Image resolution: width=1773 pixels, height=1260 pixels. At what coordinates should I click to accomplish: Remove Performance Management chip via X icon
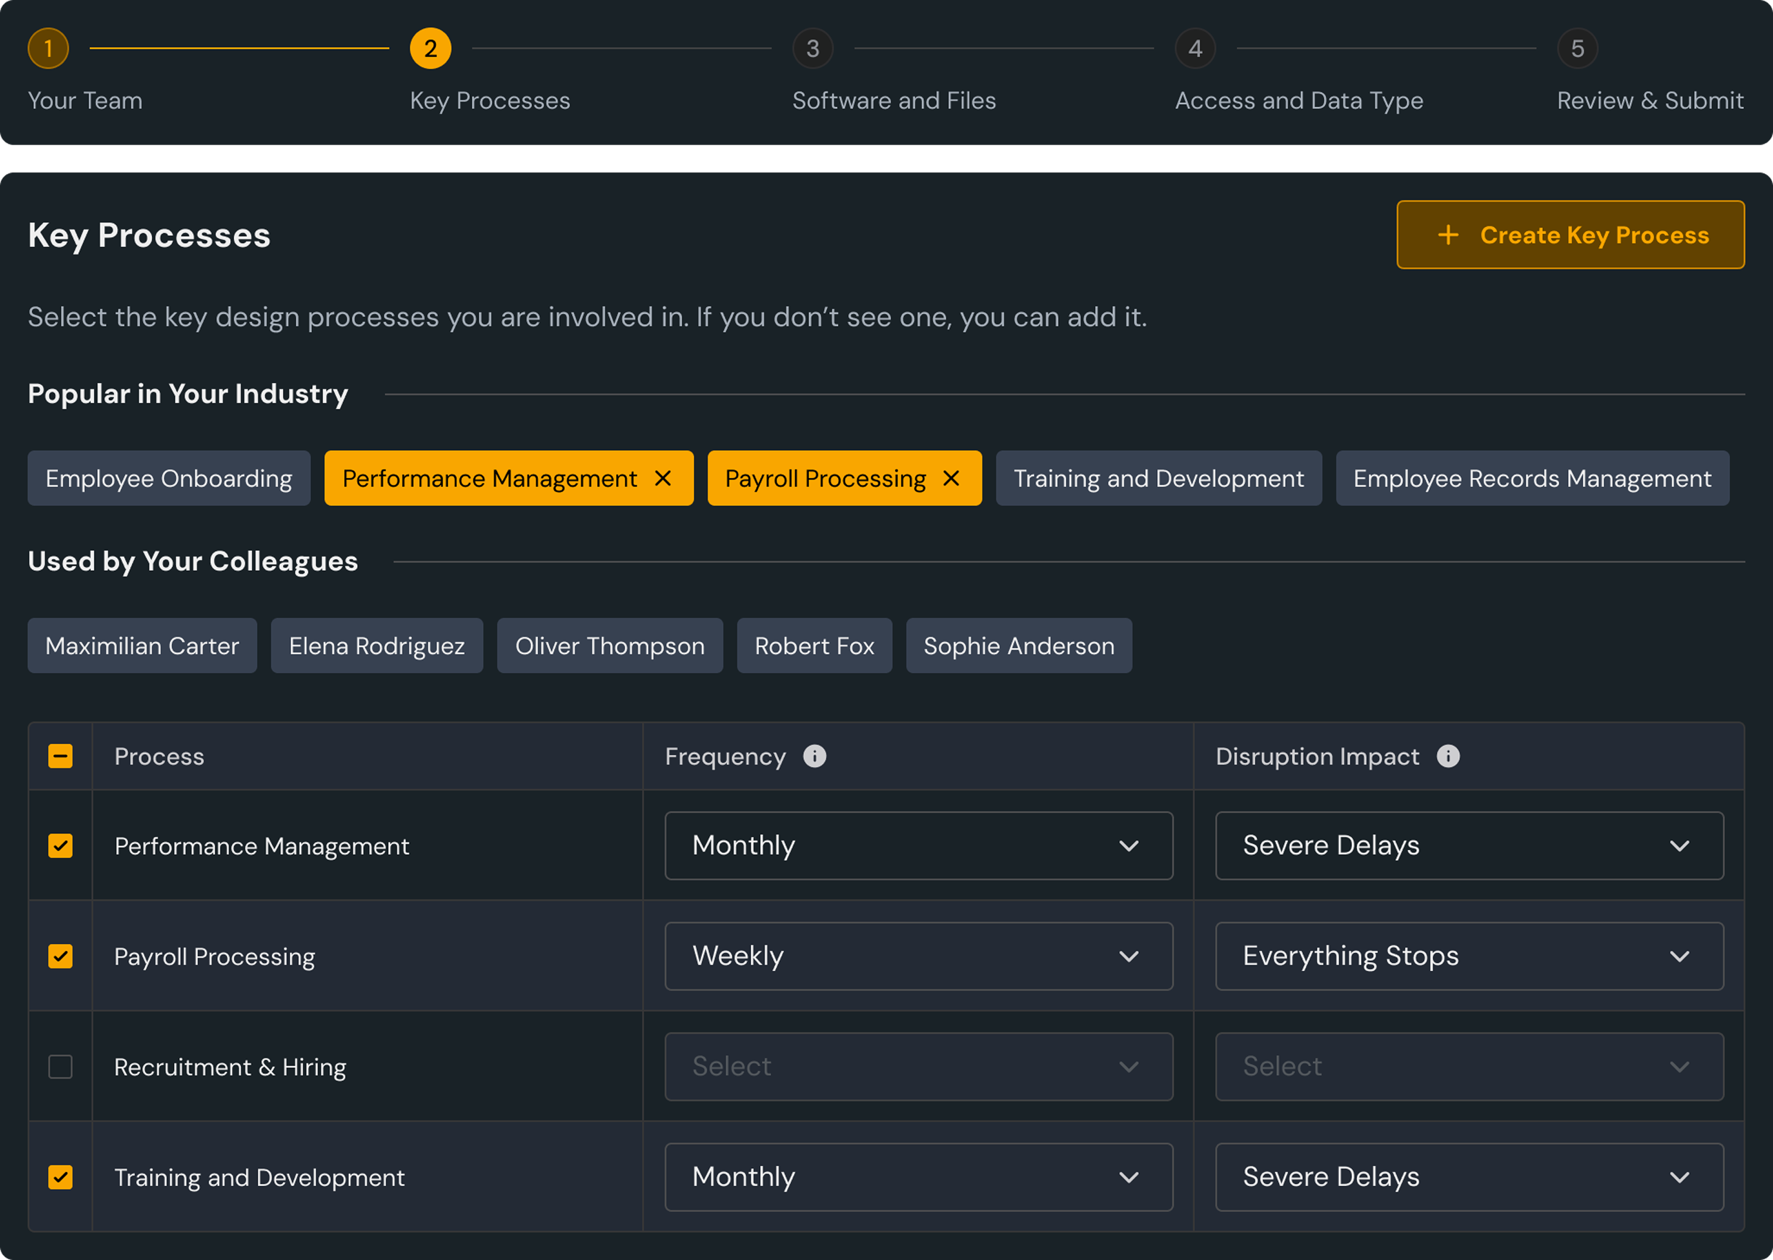tap(663, 479)
